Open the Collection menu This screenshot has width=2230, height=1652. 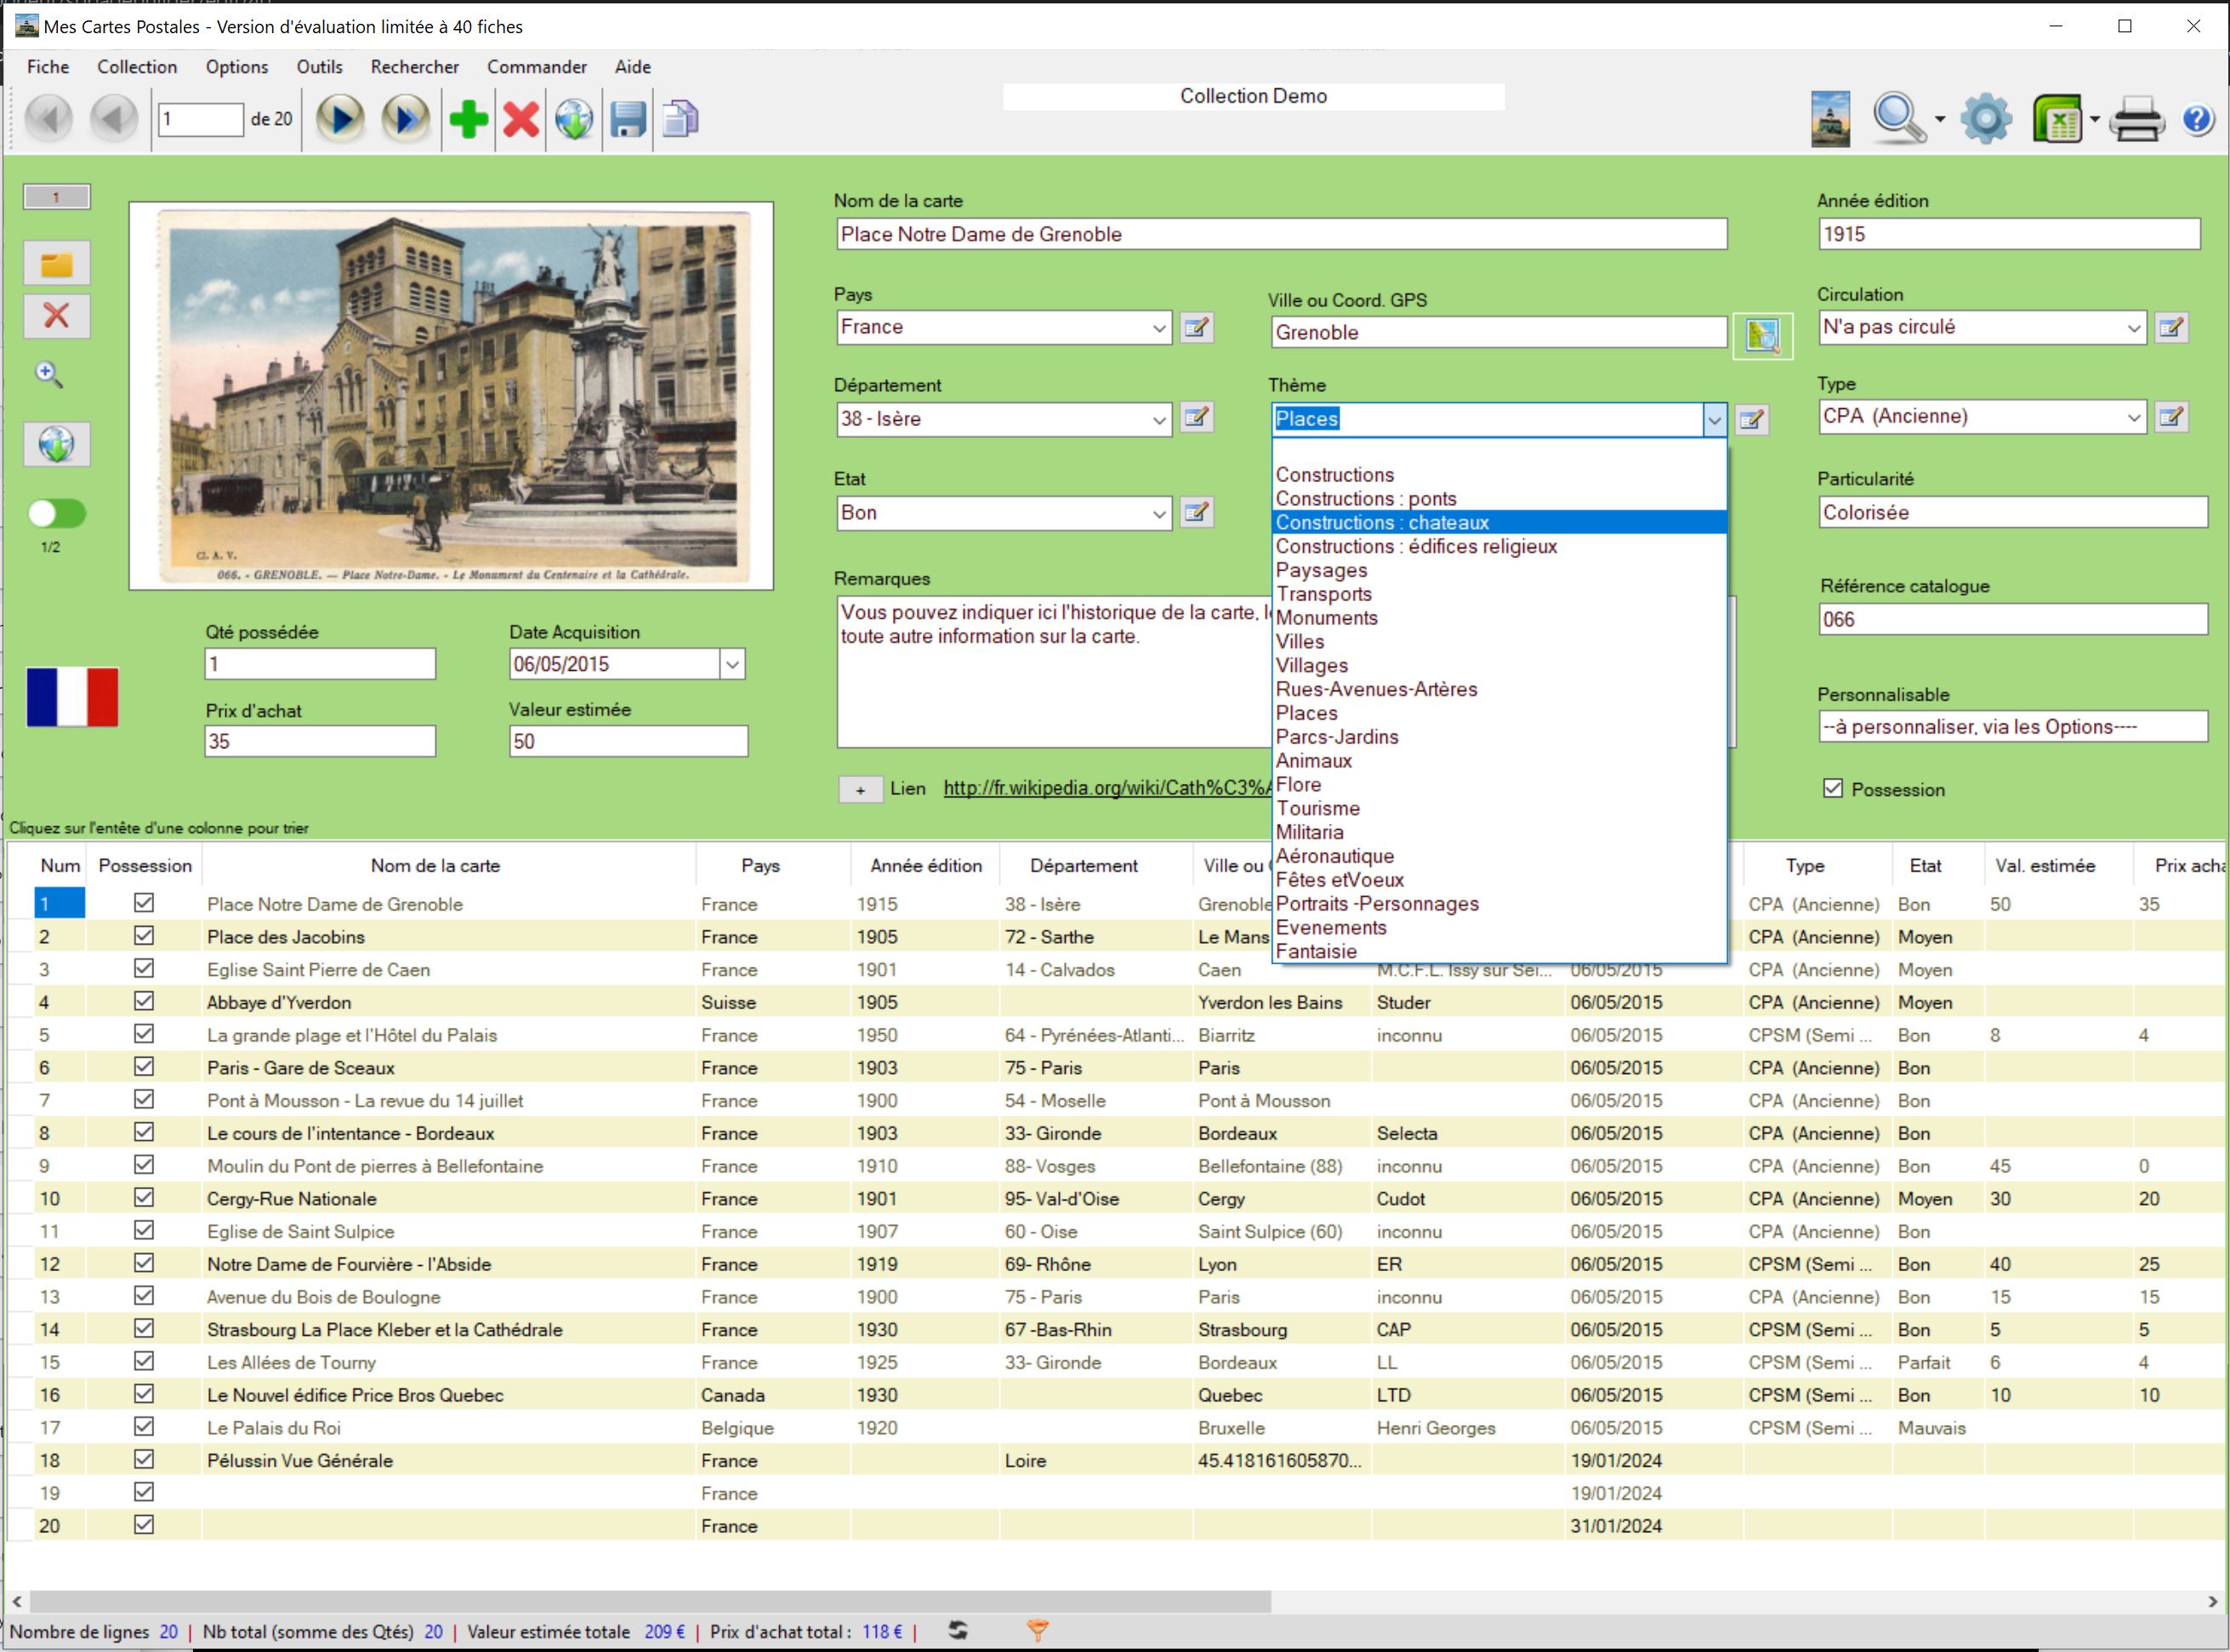click(x=137, y=67)
